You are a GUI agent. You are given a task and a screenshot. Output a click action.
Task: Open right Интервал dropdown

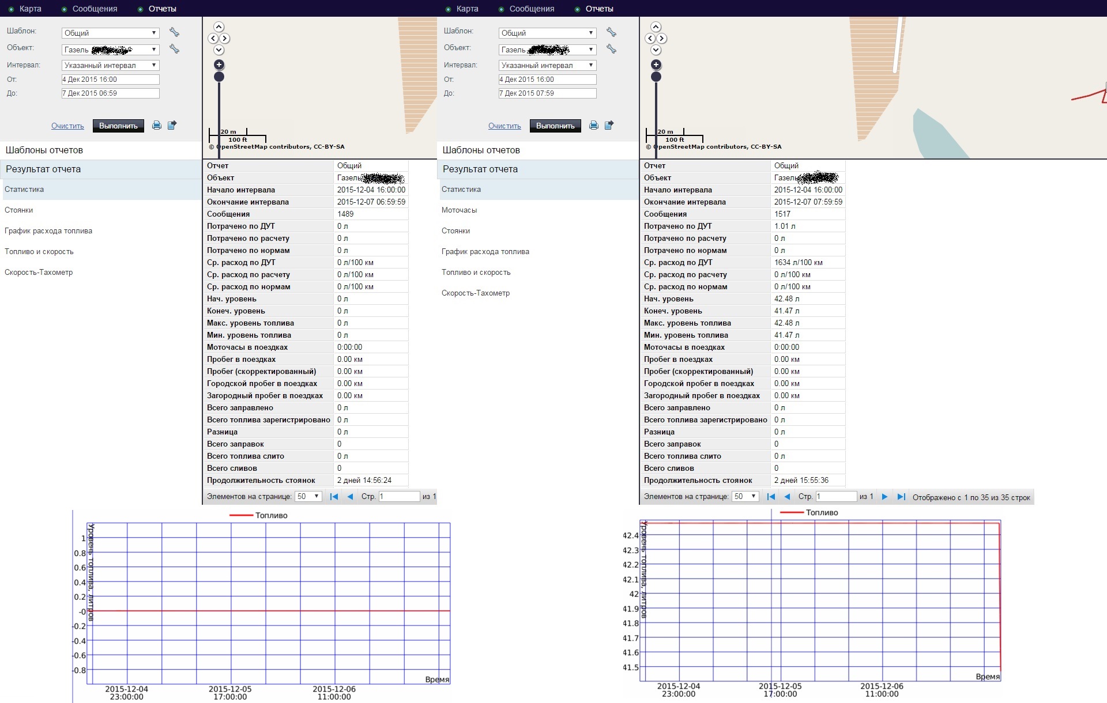(x=547, y=65)
